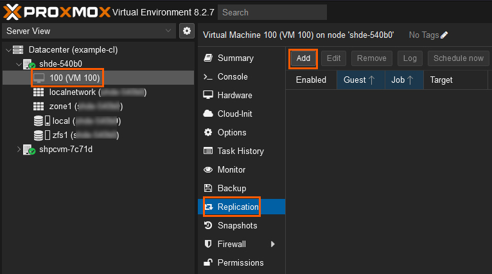The width and height of the screenshot is (492, 274).
Task: Click the Backup floppy disk icon
Action: [x=208, y=188]
